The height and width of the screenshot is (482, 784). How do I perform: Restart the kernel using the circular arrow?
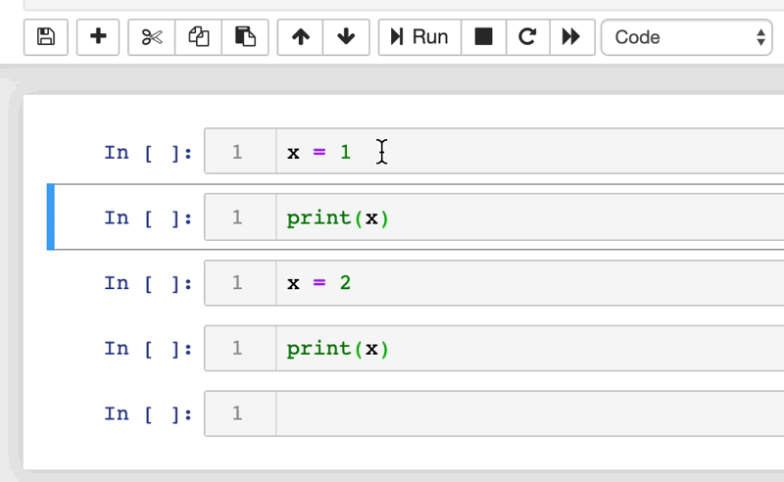(528, 37)
